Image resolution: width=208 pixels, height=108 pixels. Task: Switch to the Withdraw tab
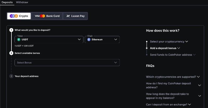(22, 2)
